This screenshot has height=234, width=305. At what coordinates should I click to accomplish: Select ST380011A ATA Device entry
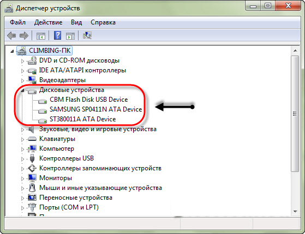[x=83, y=119]
